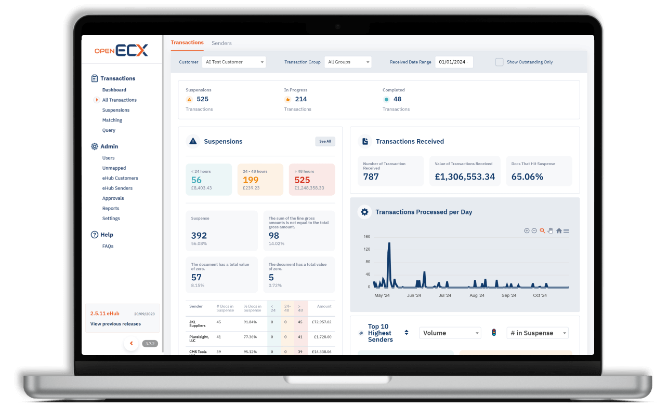Click the See All button
The image size is (668, 408).
tap(325, 141)
